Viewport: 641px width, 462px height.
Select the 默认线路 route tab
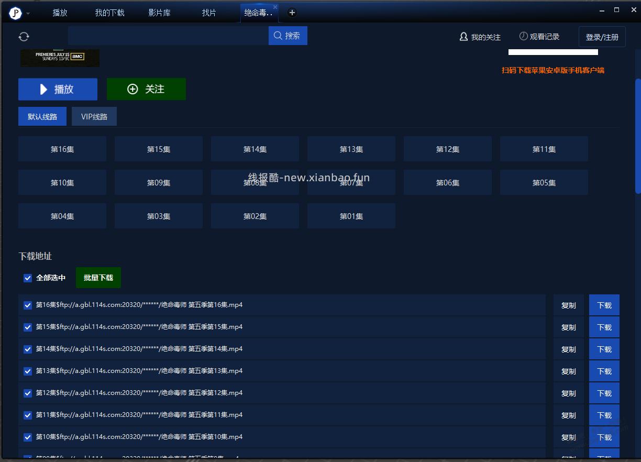pos(42,116)
